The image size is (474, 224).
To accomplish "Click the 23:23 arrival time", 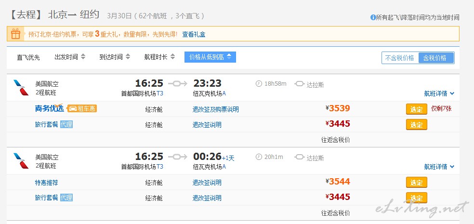I will (x=207, y=83).
